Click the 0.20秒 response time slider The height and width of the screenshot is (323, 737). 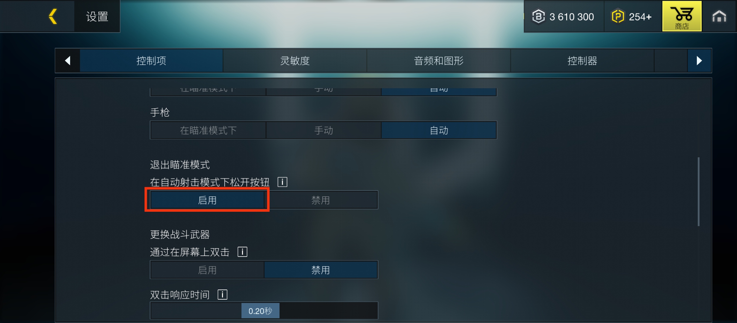264,311
